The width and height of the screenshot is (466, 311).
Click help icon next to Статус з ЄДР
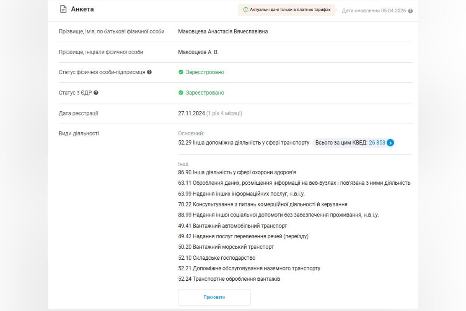tap(96, 93)
